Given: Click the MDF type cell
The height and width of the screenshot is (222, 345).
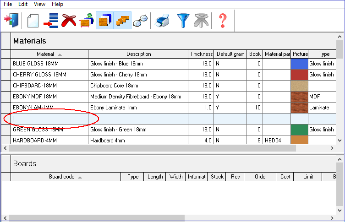Looking at the screenshot, I should point(322,97).
